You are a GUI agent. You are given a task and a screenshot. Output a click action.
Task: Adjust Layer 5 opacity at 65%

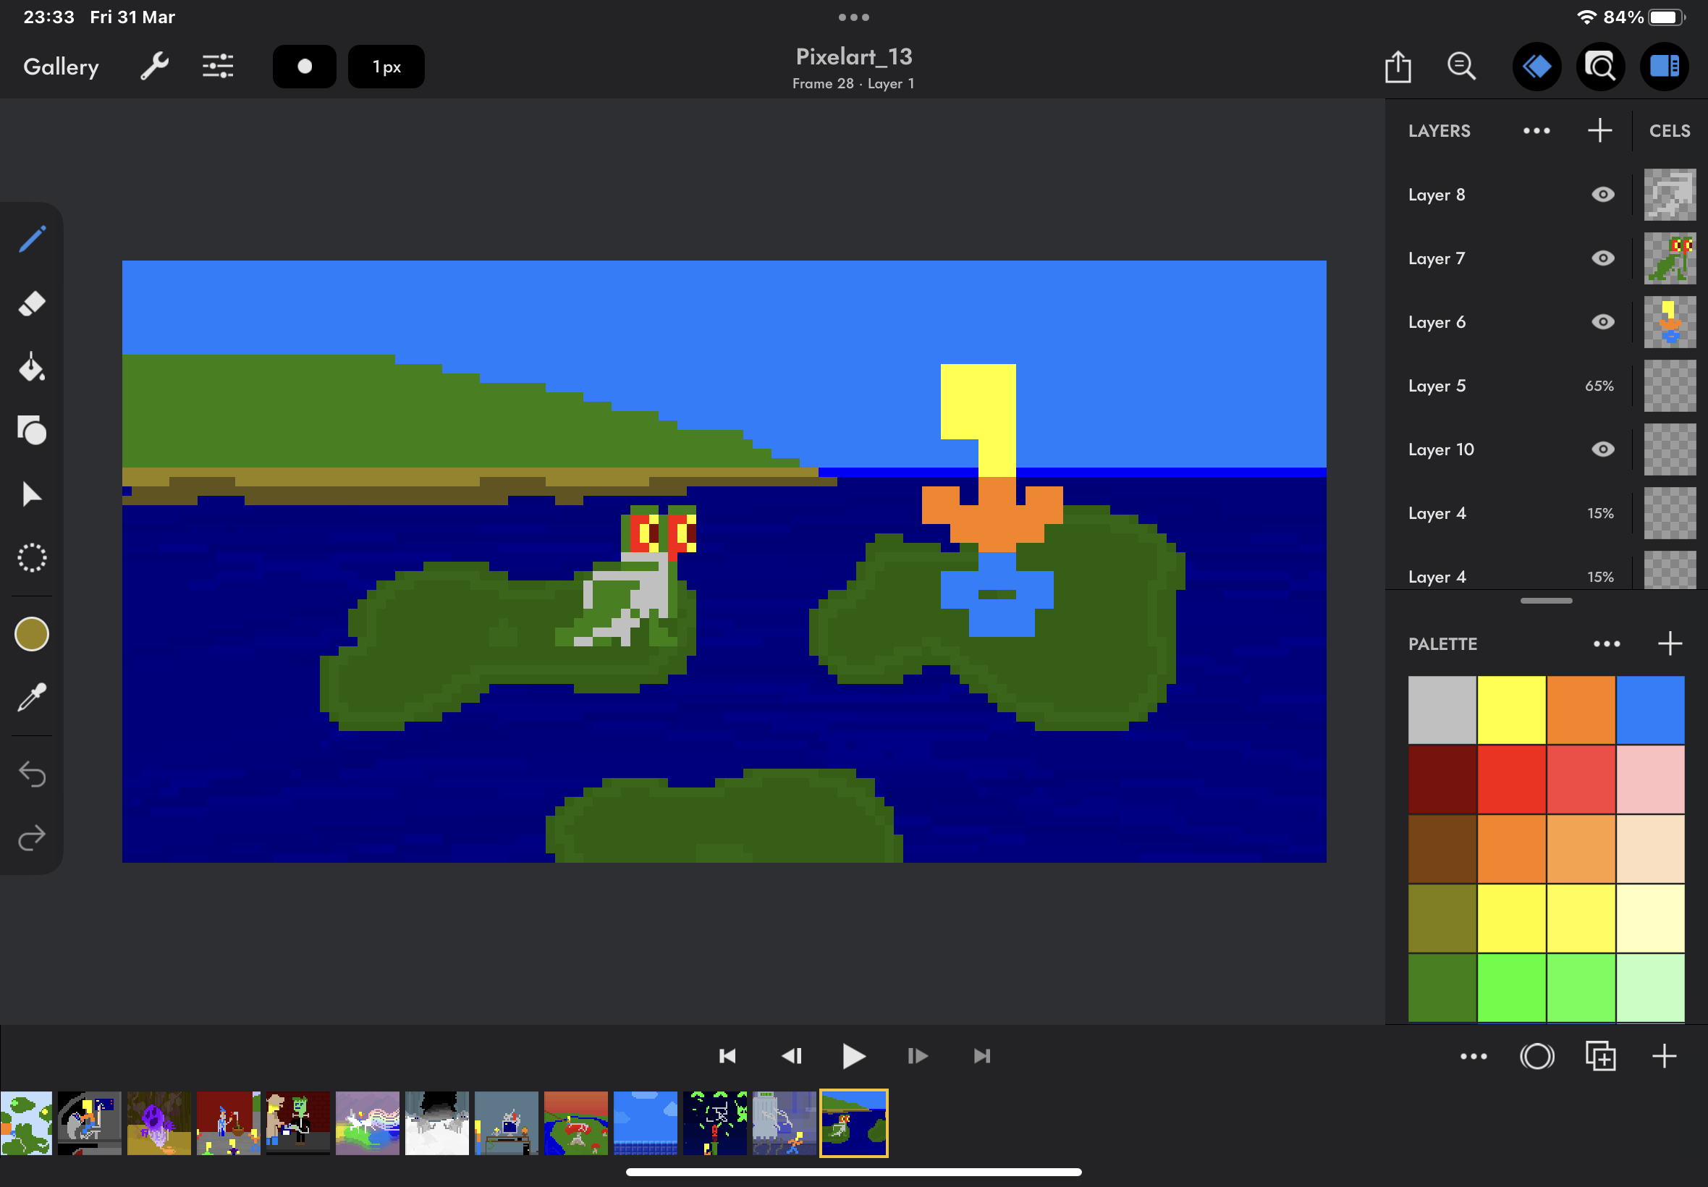(1599, 386)
